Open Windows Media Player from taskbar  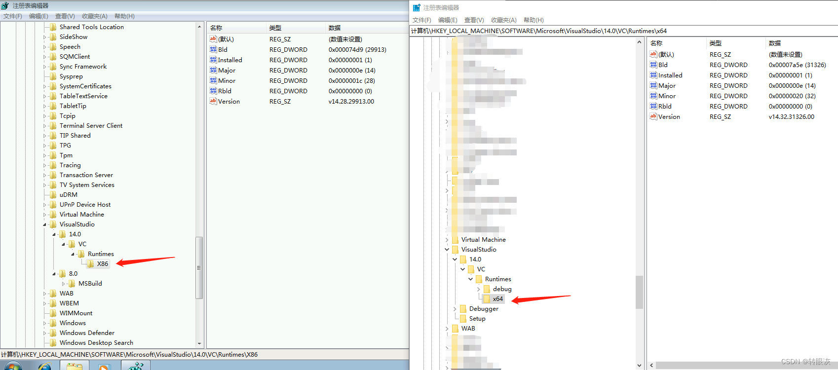(104, 367)
